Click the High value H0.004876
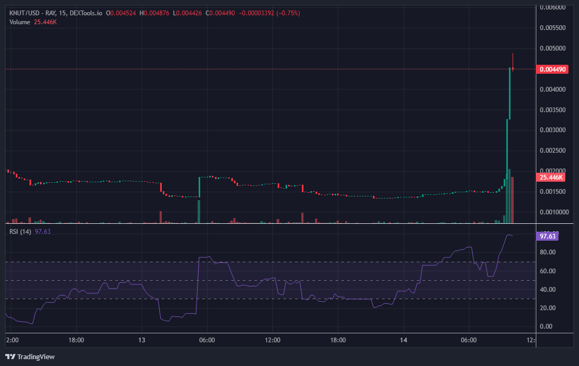The image size is (579, 366). (x=154, y=13)
